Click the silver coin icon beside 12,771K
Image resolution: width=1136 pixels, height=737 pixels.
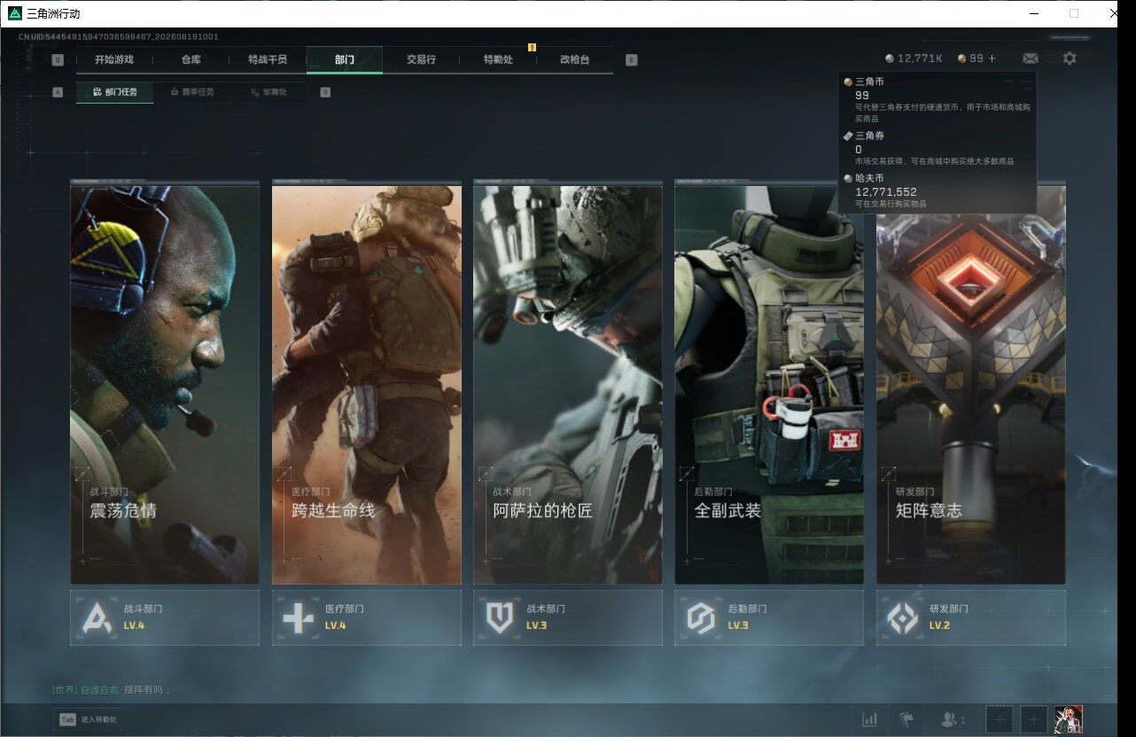point(890,58)
